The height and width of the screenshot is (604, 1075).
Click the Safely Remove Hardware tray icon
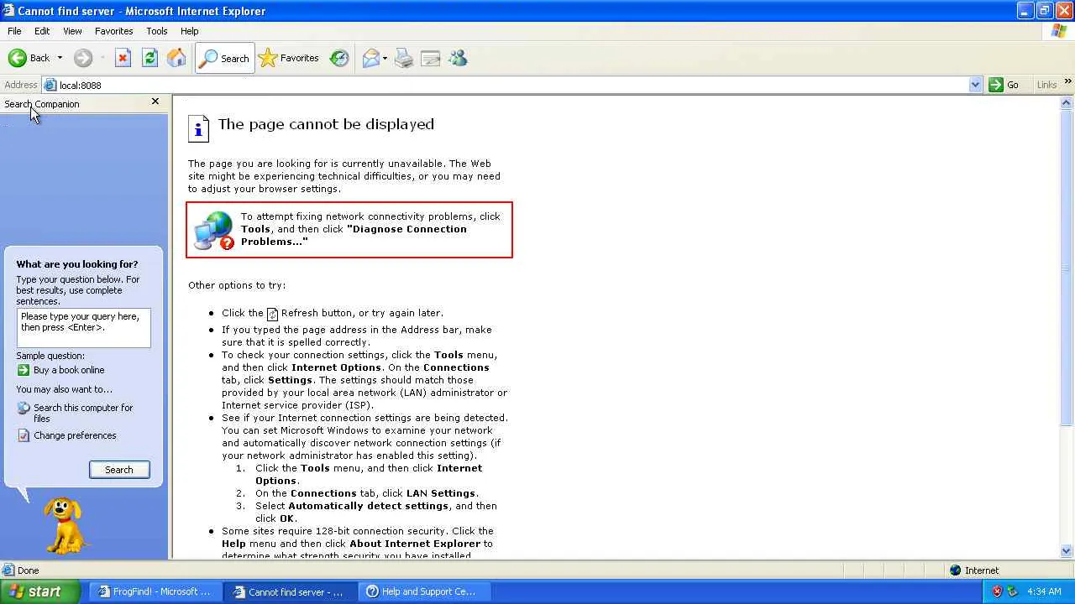1014,591
